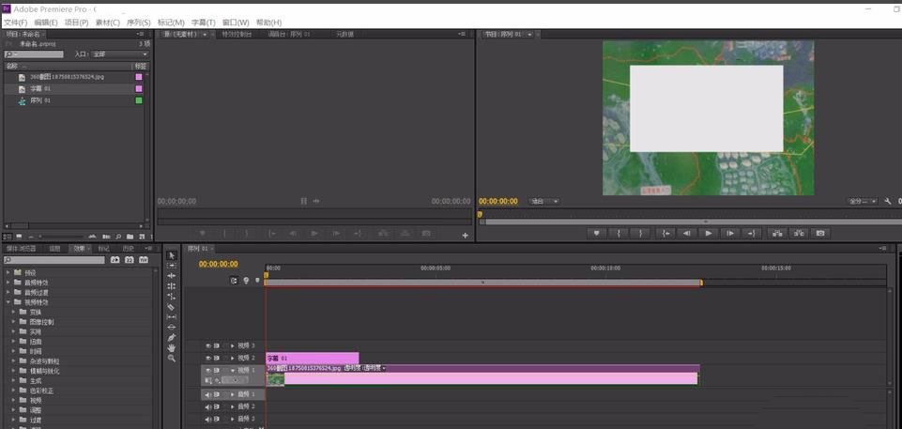Collapse the 视频特效 effects folder
Image resolution: width=902 pixels, height=429 pixels.
point(8,302)
